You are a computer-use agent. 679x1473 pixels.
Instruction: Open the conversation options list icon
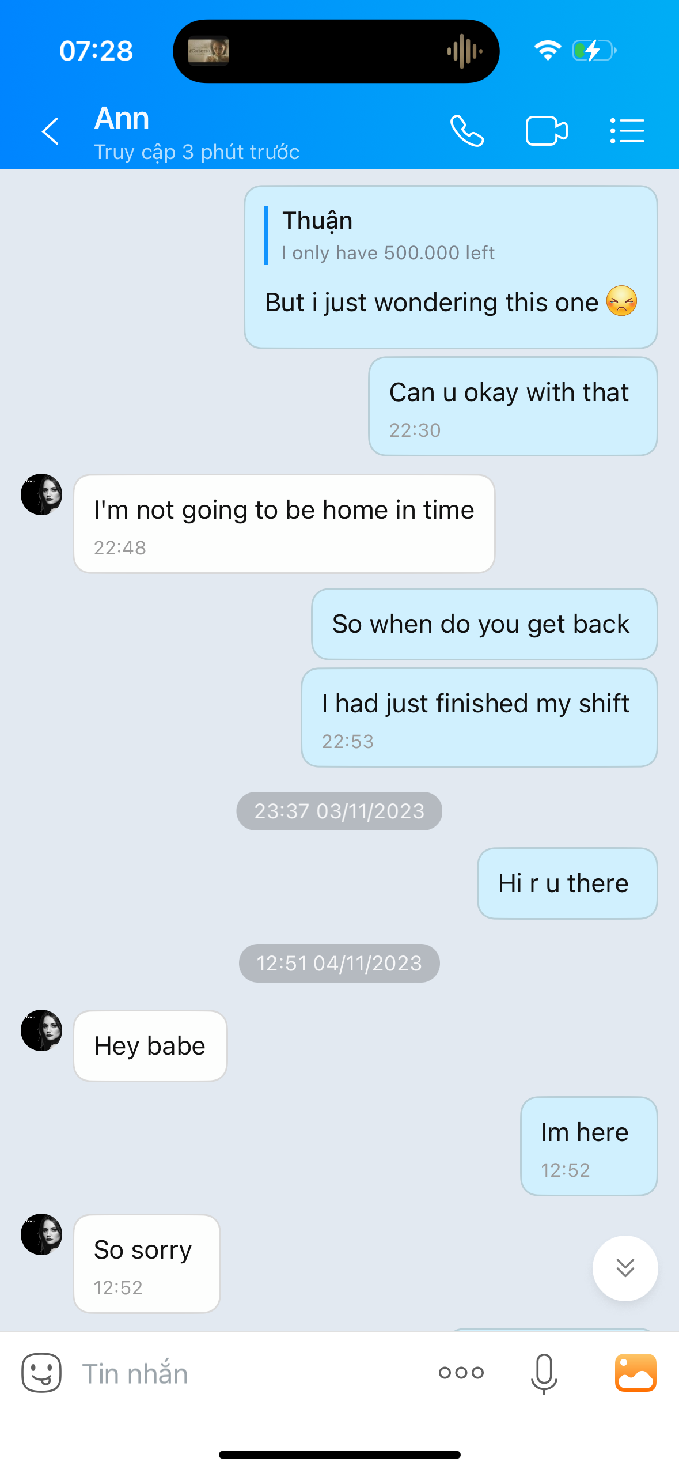click(627, 131)
